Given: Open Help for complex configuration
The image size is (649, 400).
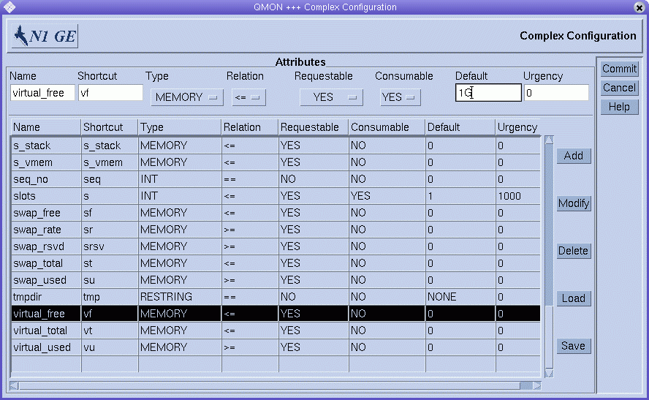Looking at the screenshot, I should (619, 107).
